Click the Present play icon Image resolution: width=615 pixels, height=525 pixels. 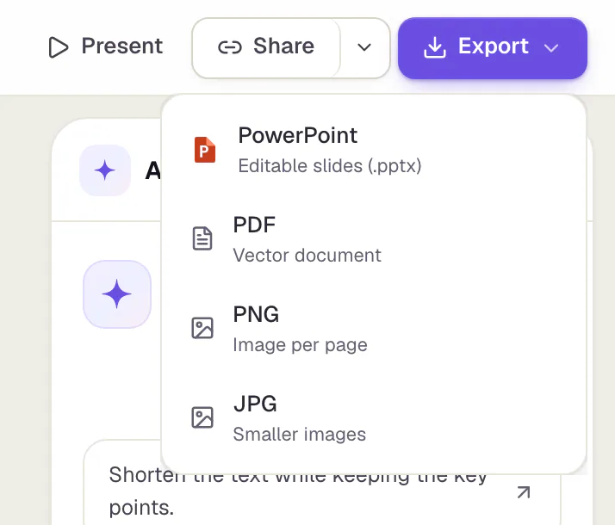tap(59, 47)
